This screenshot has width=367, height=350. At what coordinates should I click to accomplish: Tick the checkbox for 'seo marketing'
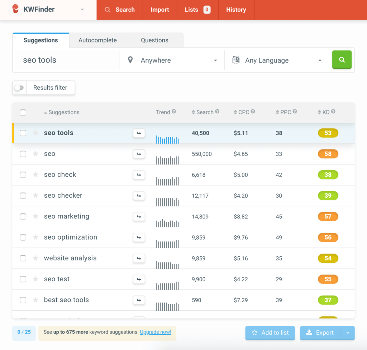pyautogui.click(x=23, y=216)
